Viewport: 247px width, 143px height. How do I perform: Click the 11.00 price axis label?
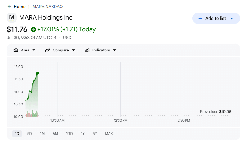coord(19,92)
